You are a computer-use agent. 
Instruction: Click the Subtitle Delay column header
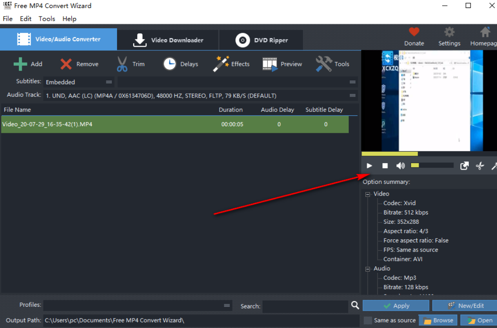point(324,110)
